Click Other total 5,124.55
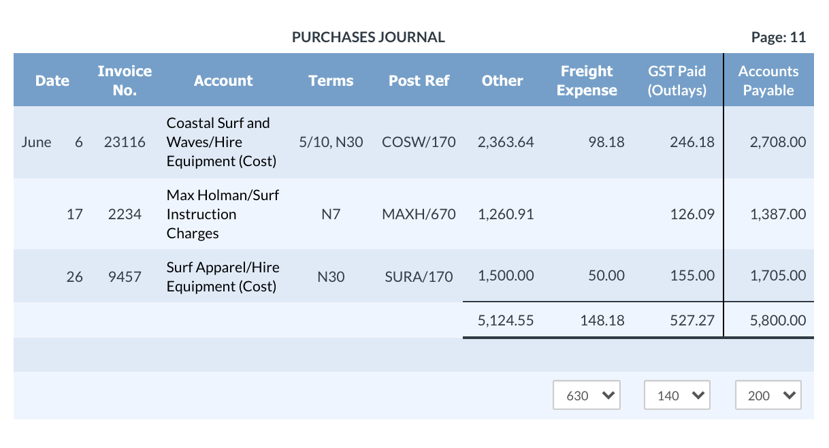 click(x=506, y=320)
